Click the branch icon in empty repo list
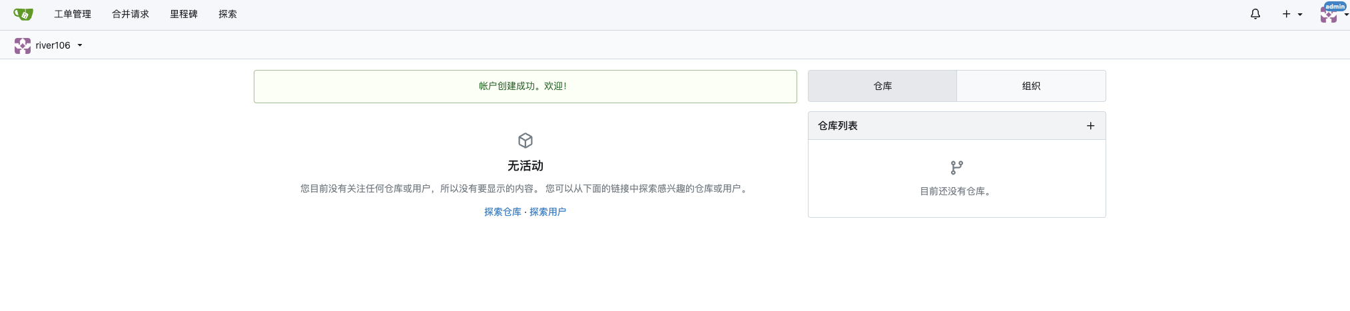The height and width of the screenshot is (311, 1350). [x=957, y=167]
